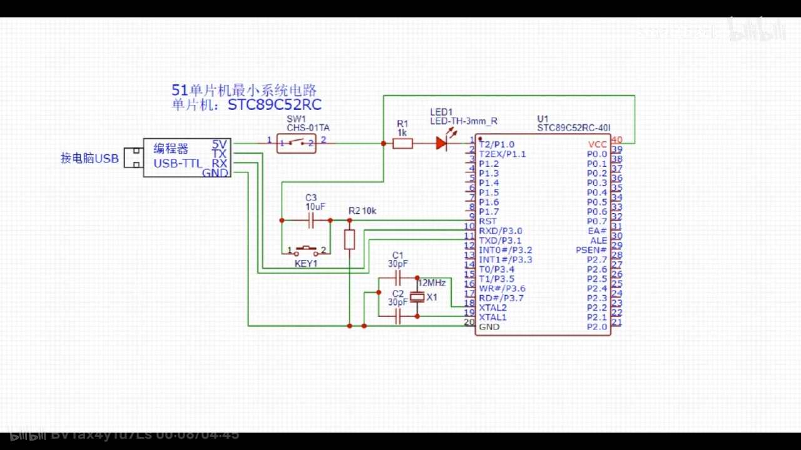Click the ALE pin label
This screenshot has height=450, width=801.
click(599, 241)
